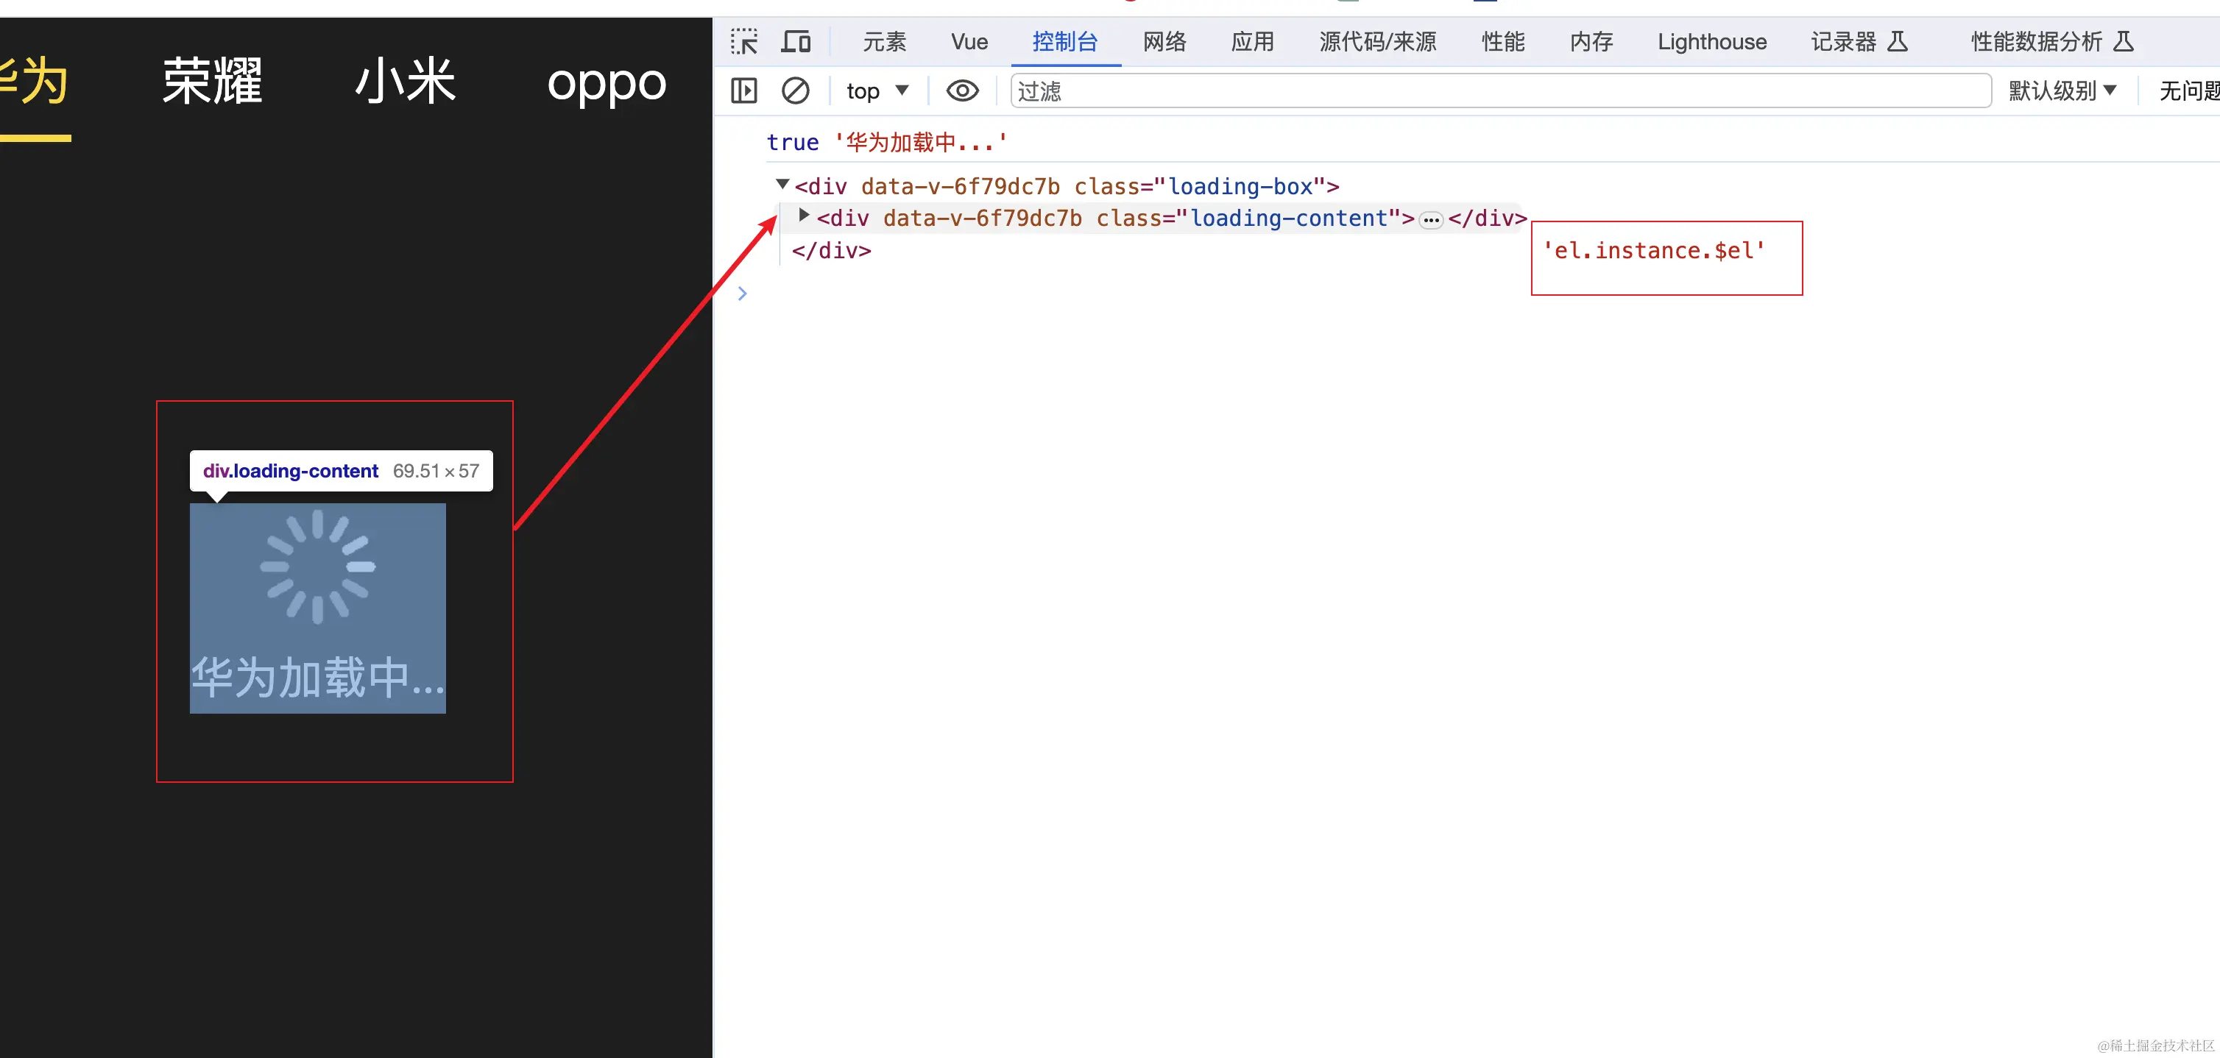Open the top context dropdown
The width and height of the screenshot is (2220, 1058).
[x=877, y=90]
